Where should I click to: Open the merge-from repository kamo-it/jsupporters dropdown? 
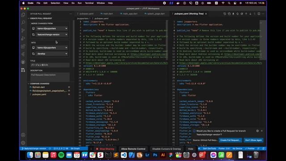pyautogui.click(x=52, y=29)
